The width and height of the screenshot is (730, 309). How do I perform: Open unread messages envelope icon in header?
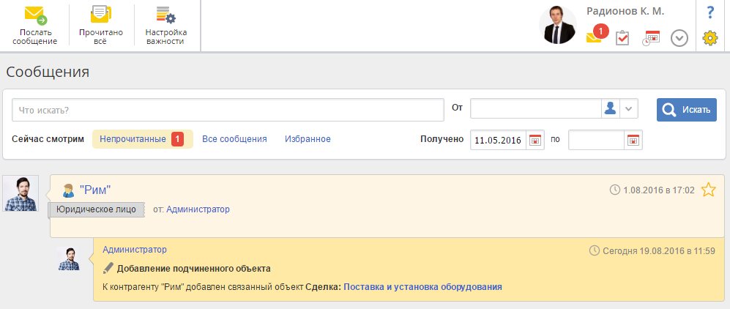[595, 37]
